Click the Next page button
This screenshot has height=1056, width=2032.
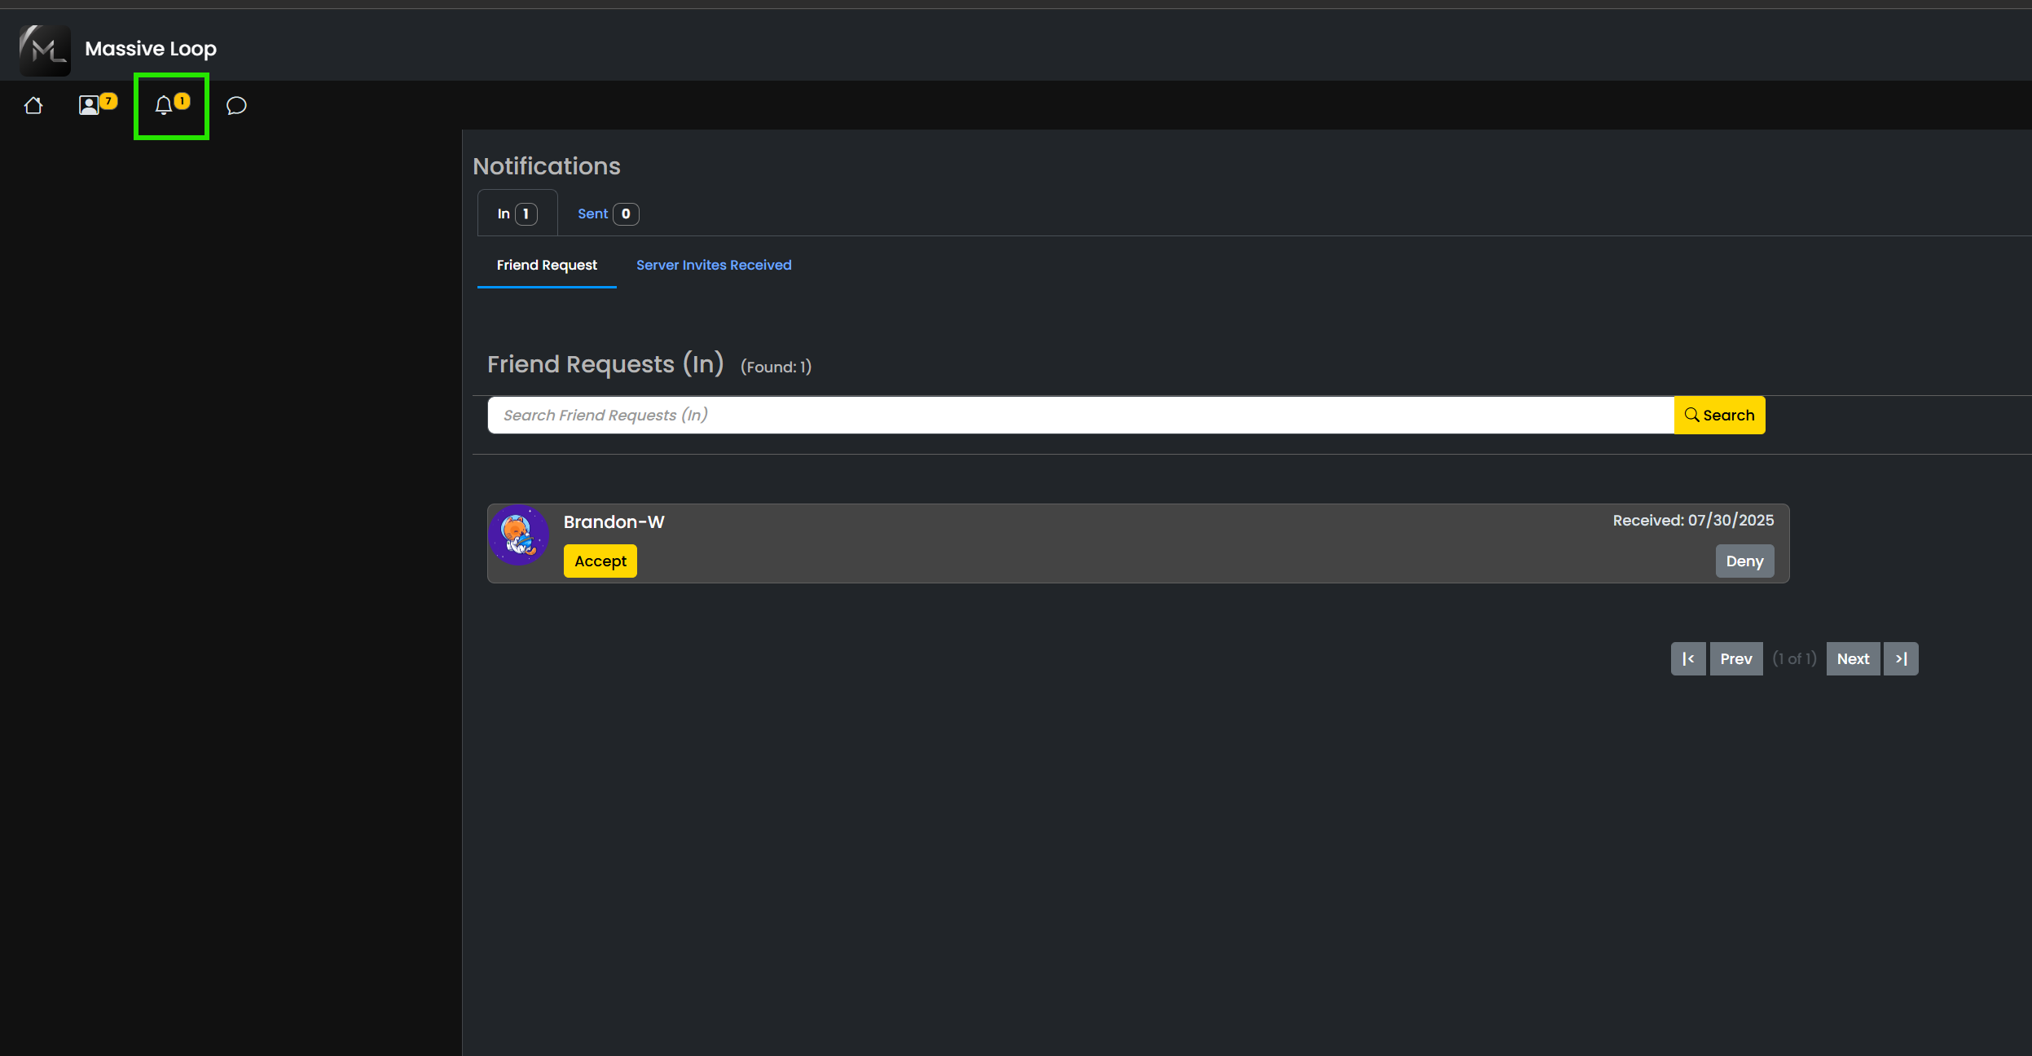coord(1853,659)
